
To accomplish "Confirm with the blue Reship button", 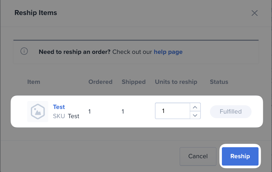I will (240, 156).
